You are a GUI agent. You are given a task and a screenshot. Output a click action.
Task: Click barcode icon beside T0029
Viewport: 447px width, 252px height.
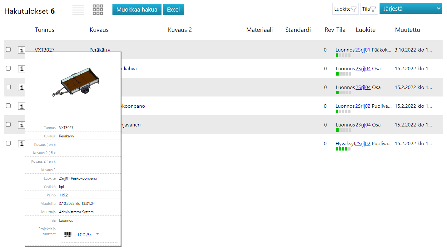tap(68, 235)
